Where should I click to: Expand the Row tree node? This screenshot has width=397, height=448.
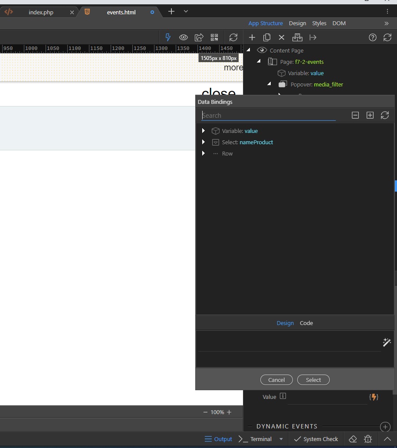tap(203, 153)
